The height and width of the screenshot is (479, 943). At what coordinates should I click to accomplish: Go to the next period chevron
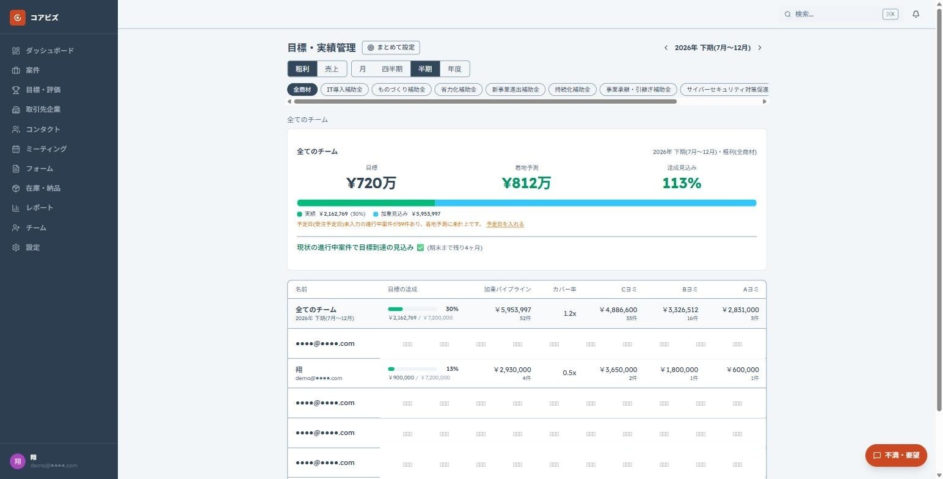(x=760, y=48)
